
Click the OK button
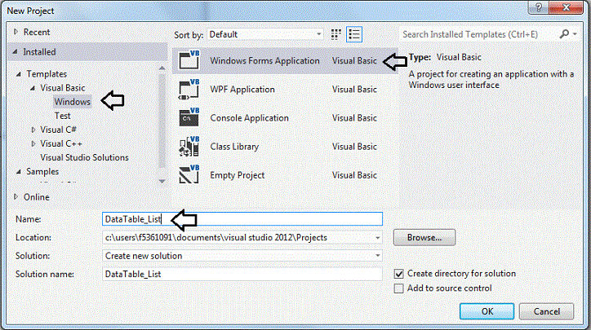coord(487,311)
